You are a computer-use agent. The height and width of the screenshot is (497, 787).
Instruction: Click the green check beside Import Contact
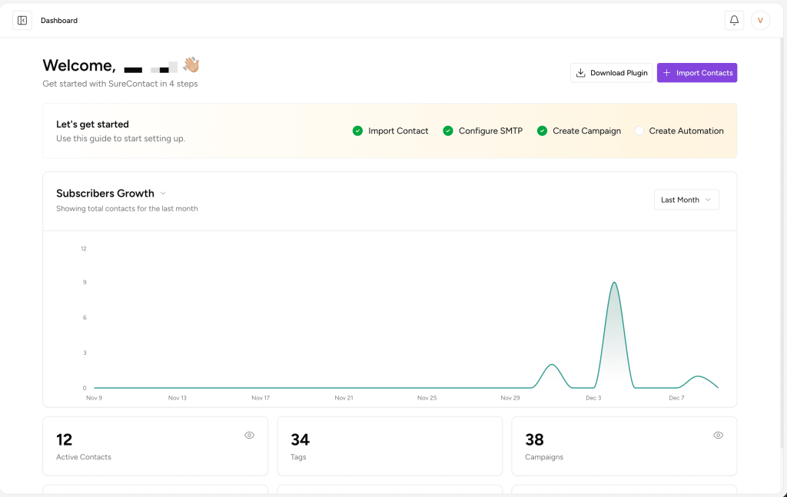357,131
